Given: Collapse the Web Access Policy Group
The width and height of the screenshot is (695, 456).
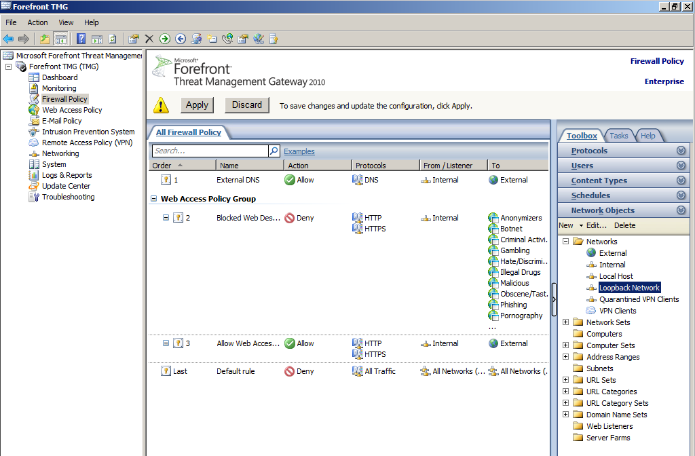Looking at the screenshot, I should [x=153, y=199].
